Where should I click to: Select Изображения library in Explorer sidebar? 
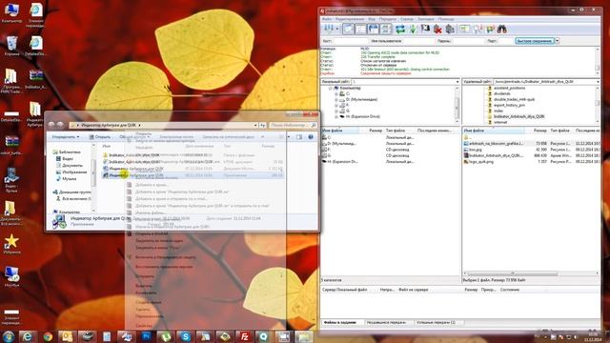[x=71, y=171]
